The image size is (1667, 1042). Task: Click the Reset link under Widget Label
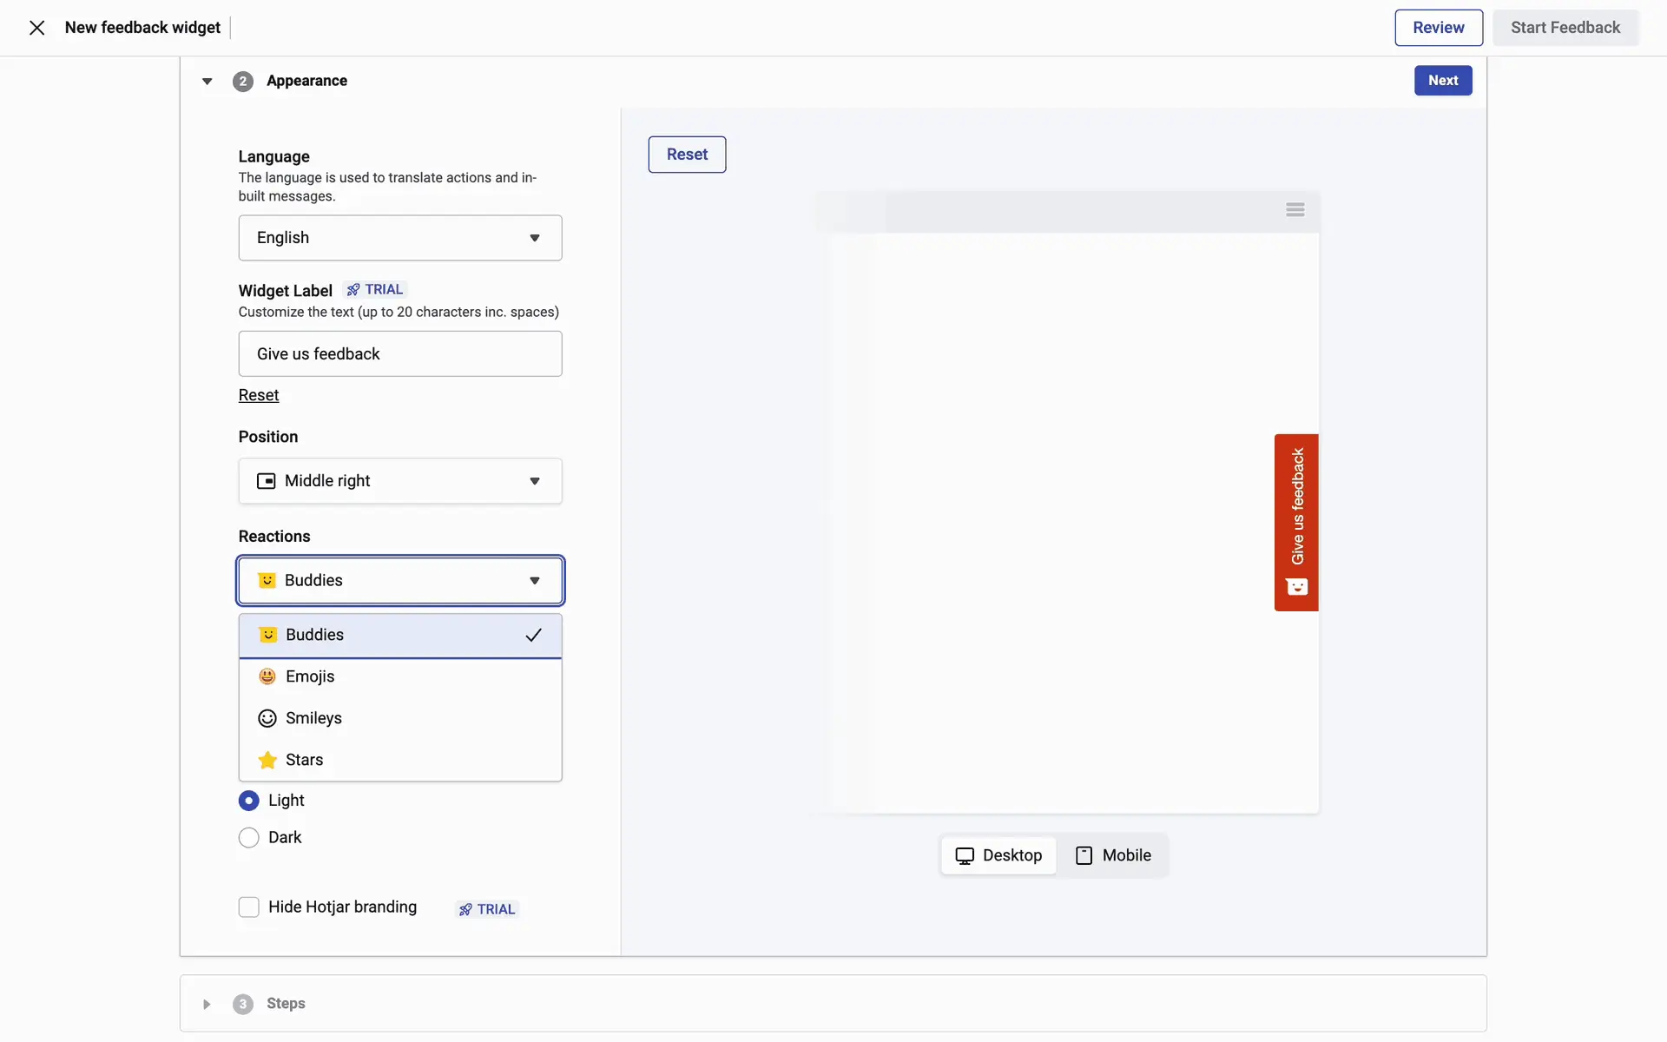[x=259, y=395]
